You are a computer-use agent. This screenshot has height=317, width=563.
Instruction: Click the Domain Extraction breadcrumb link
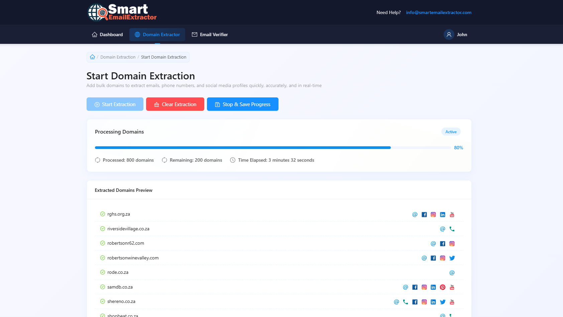[118, 57]
